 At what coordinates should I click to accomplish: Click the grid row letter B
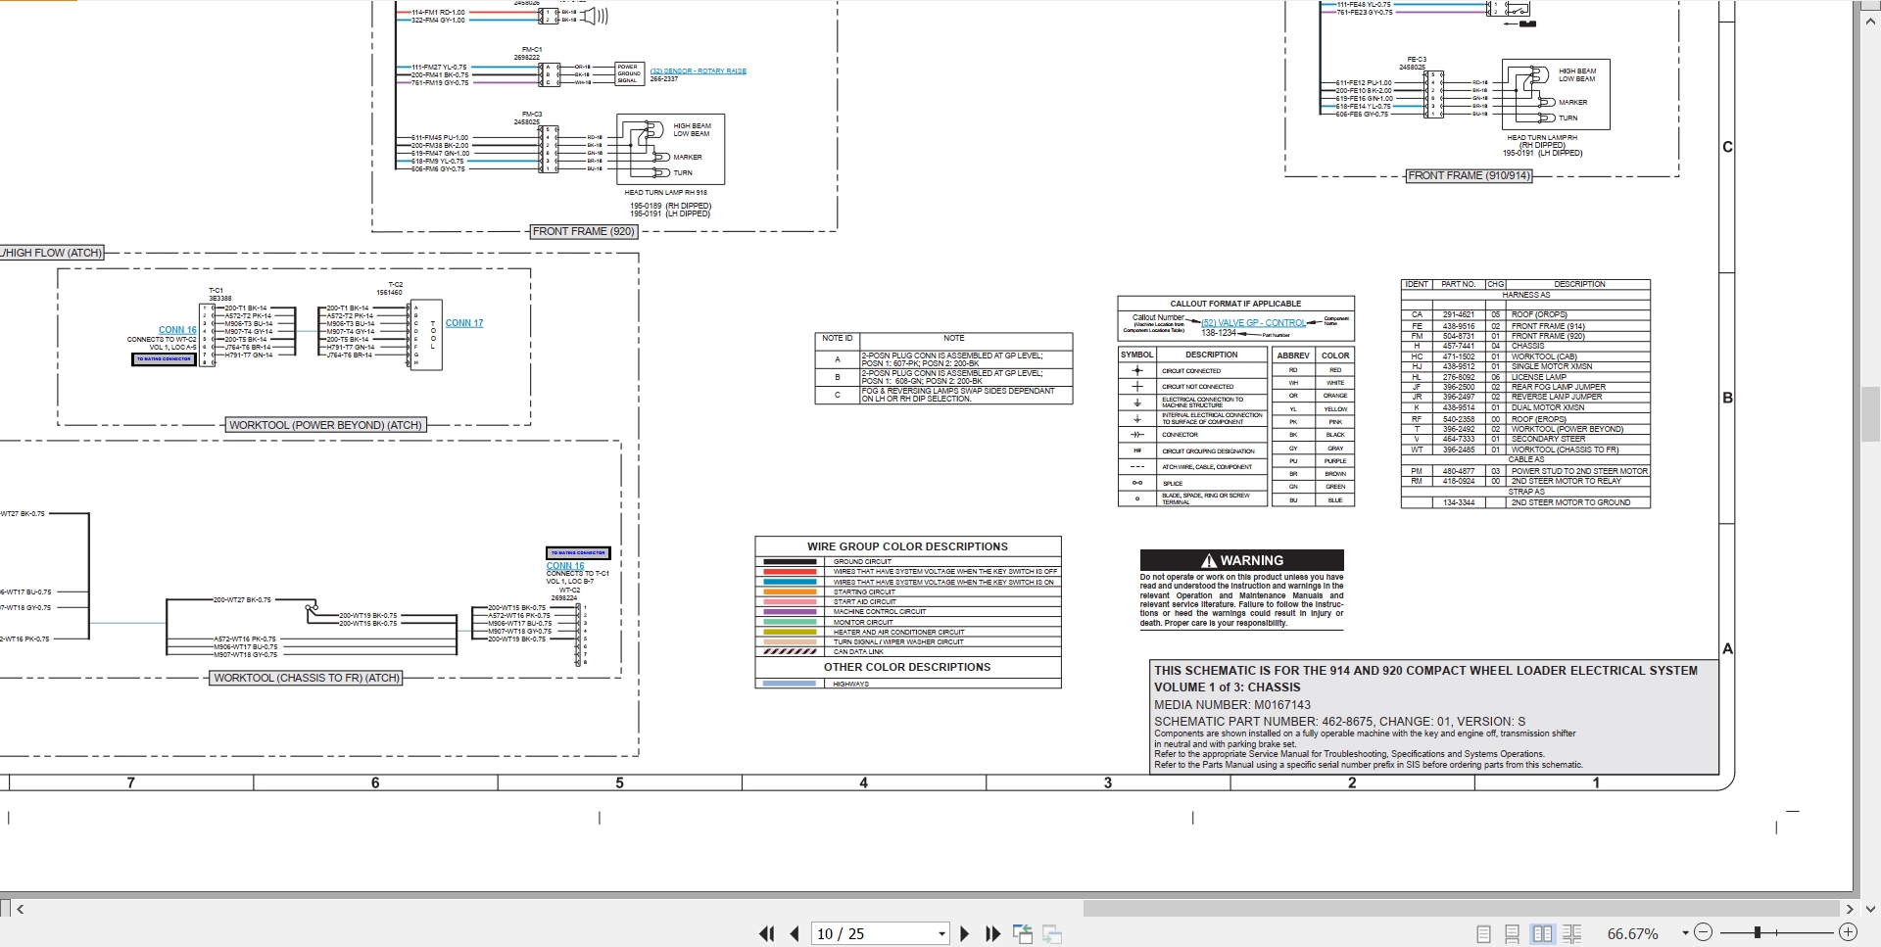click(1727, 398)
